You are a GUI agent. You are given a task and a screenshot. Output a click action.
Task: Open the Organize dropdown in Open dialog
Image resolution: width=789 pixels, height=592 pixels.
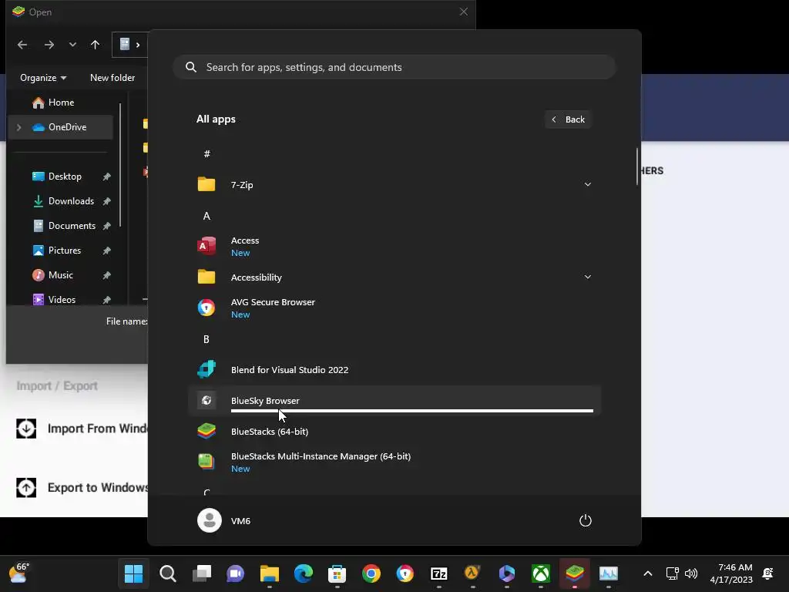(x=43, y=78)
